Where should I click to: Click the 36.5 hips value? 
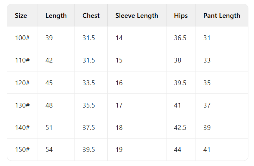click(180, 38)
